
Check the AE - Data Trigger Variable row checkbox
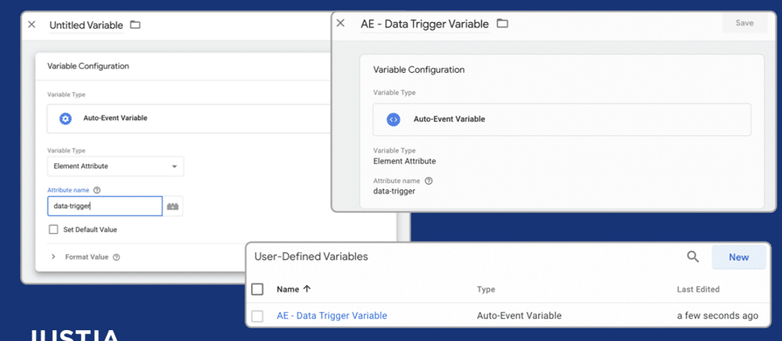click(257, 315)
